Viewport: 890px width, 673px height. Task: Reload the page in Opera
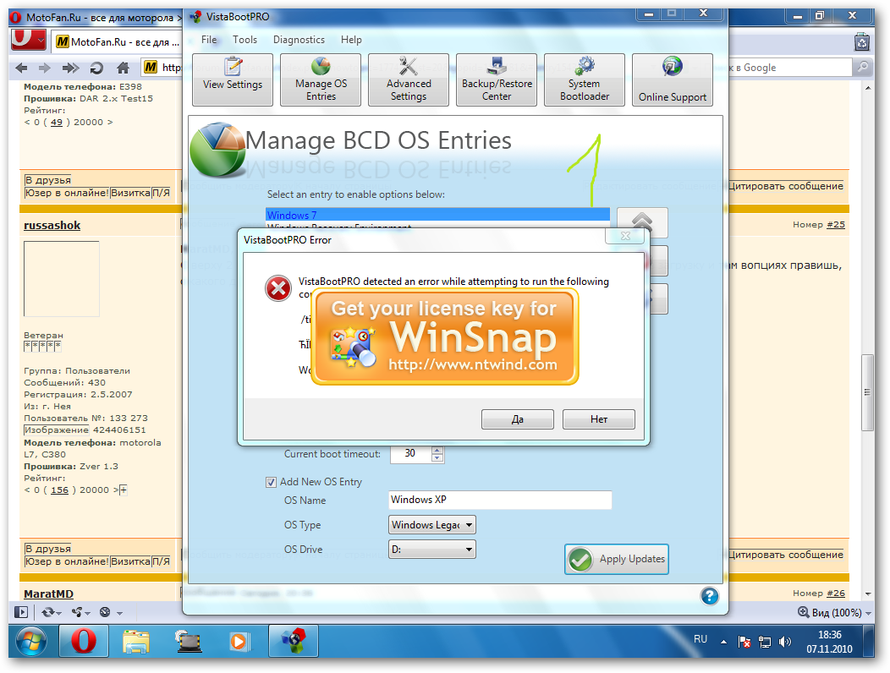[96, 68]
